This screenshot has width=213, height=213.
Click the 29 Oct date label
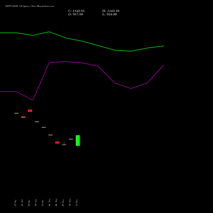[x=29, y=203]
